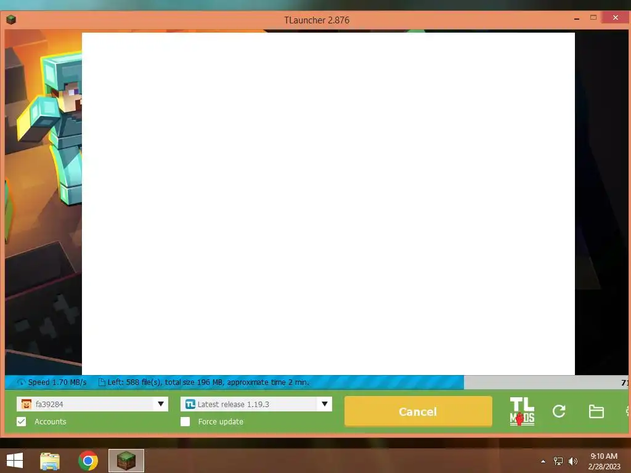Open Windows Start menu

click(15, 461)
